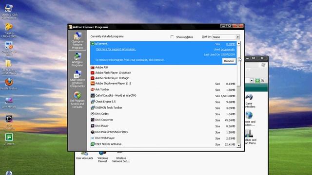Select DivX Converter text in program list
This screenshot has width=312, height=175.
104,120
